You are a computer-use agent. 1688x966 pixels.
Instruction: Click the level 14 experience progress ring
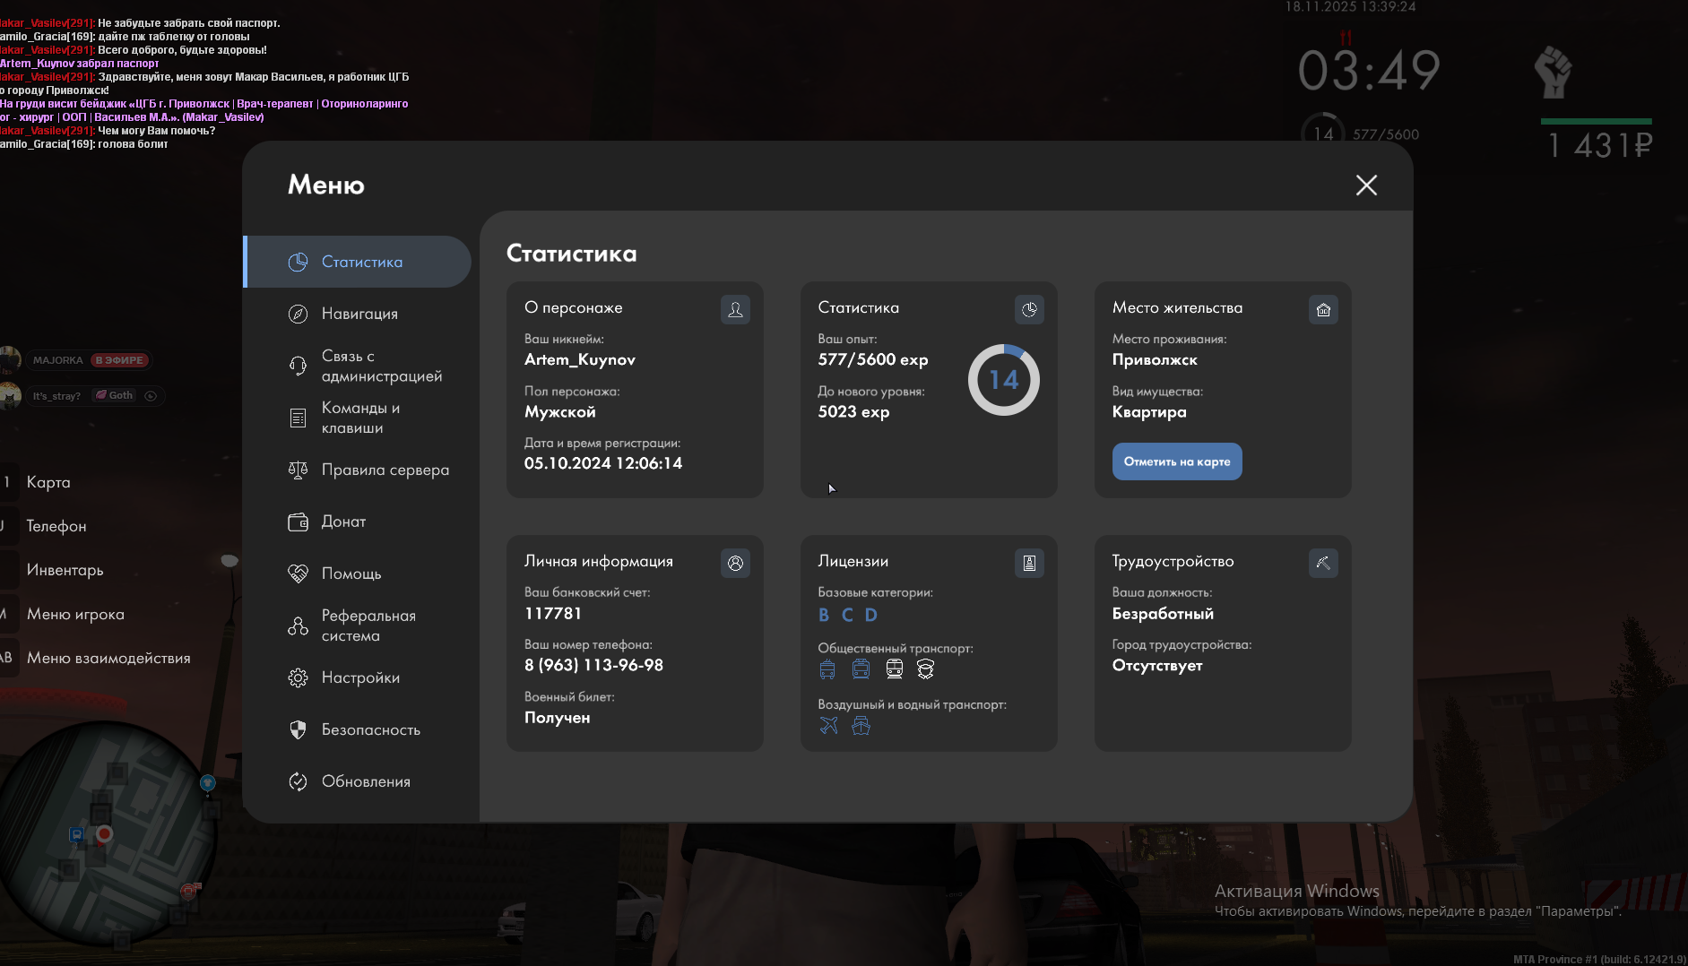[x=1003, y=380]
